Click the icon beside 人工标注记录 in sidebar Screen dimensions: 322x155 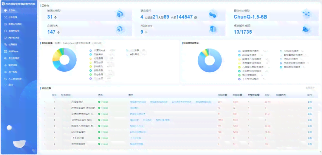(6, 79)
